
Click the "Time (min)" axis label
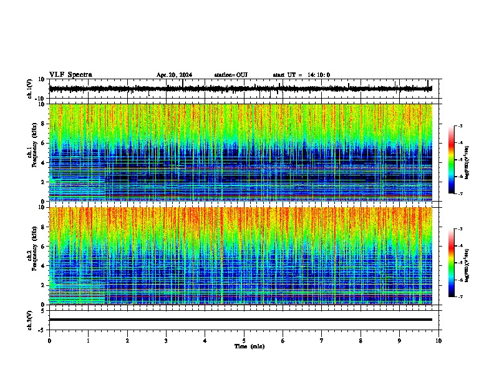tap(249, 346)
